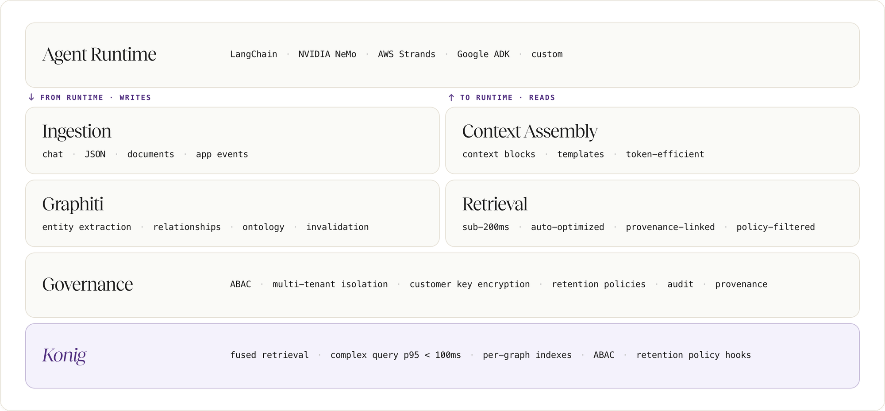Select audit in Governance row
The image size is (885, 411).
point(681,284)
